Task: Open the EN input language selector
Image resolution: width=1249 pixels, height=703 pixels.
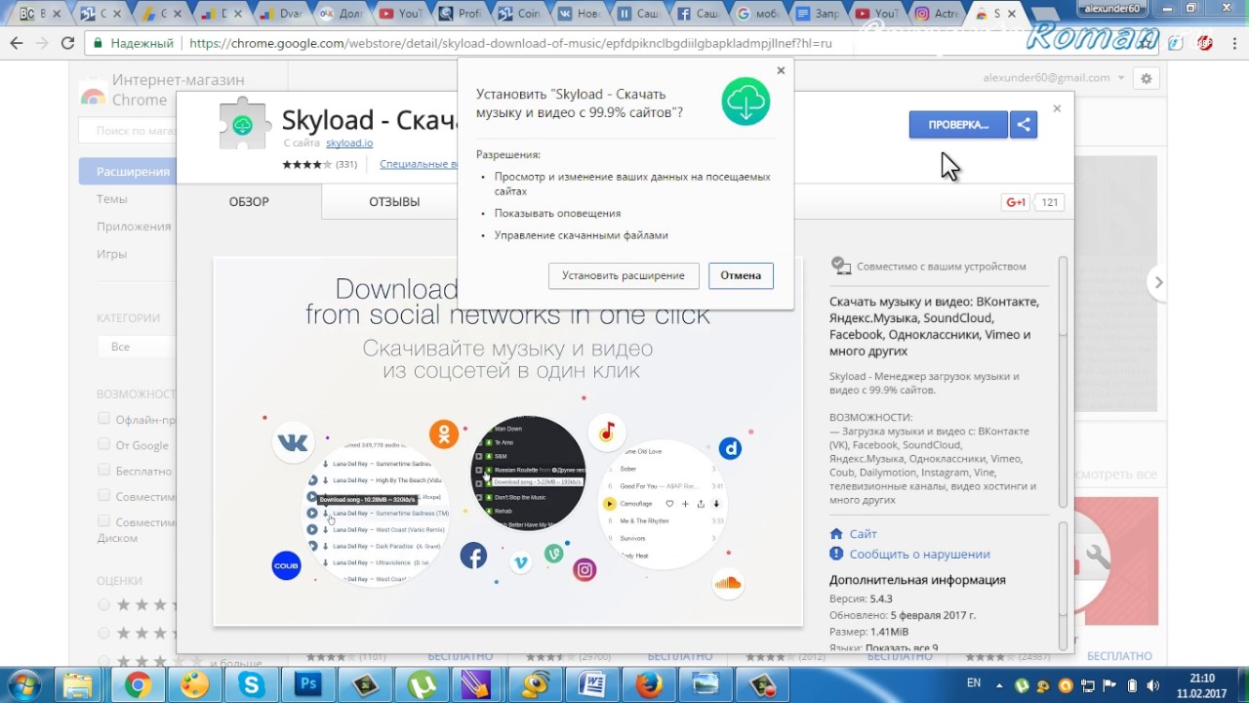Action: [973, 683]
